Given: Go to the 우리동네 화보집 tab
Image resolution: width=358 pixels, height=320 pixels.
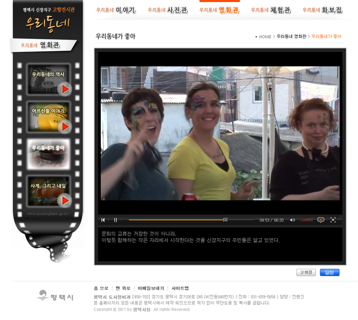Looking at the screenshot, I should click(322, 10).
